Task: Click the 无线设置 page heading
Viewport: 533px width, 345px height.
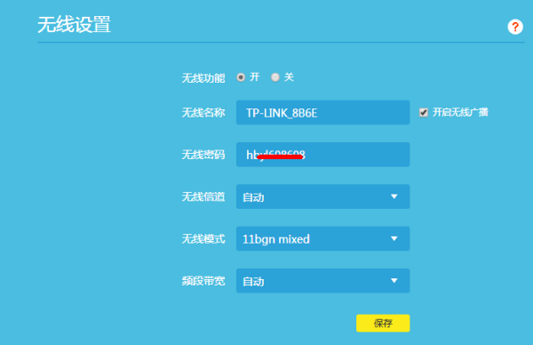Action: click(x=74, y=25)
